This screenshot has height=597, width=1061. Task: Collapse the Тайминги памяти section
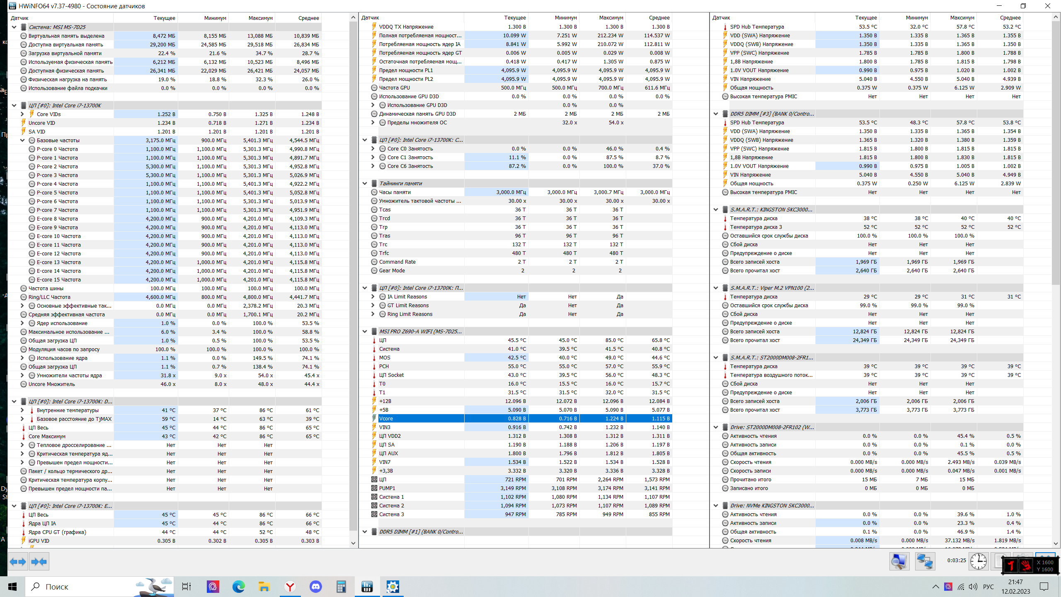coord(365,183)
